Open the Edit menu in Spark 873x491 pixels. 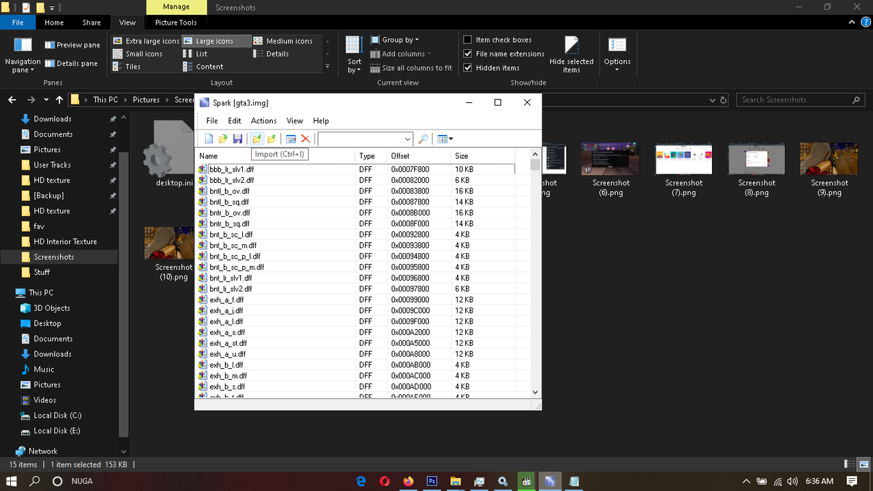pos(235,121)
